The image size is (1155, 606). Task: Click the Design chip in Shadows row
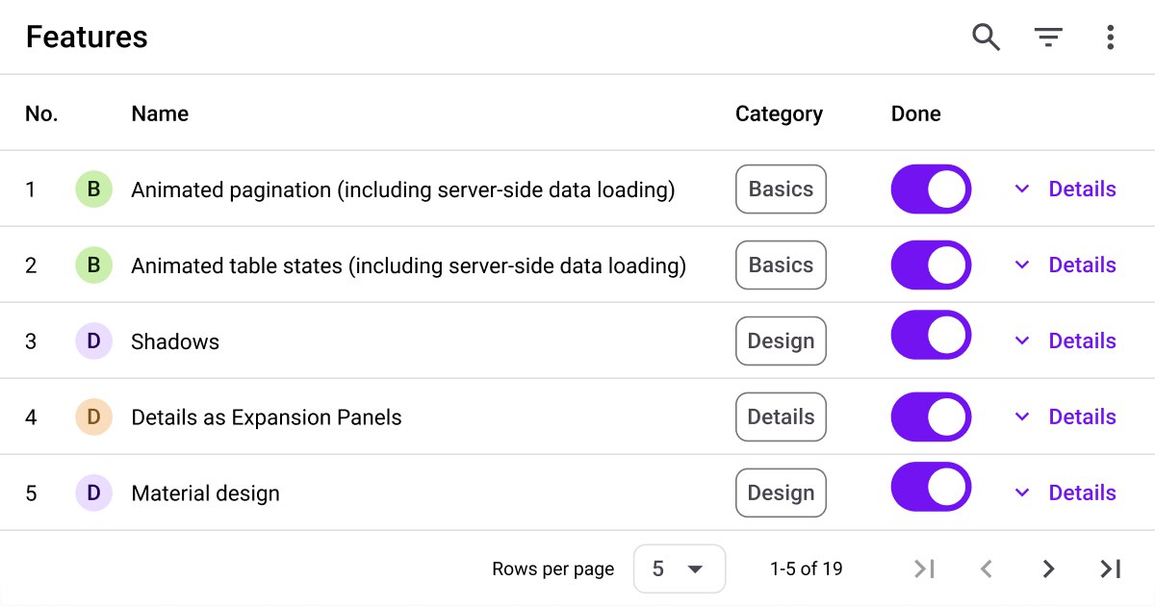(x=781, y=341)
